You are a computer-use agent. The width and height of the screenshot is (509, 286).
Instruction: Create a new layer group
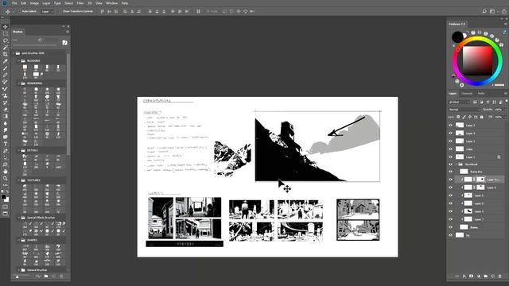point(486,276)
